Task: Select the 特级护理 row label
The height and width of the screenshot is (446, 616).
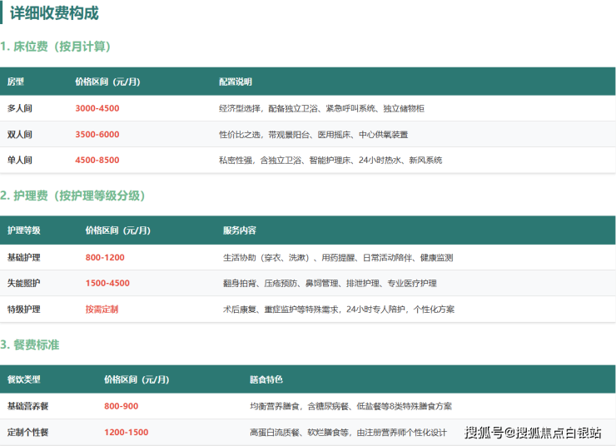Action: (x=24, y=309)
